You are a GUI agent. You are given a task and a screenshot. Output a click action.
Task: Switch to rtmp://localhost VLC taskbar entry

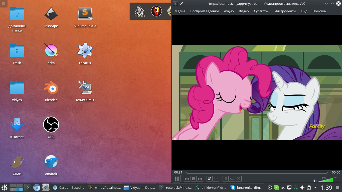click(x=104, y=187)
